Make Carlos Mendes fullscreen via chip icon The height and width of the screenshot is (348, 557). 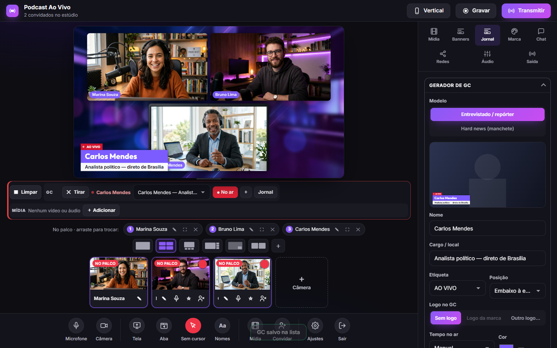click(x=347, y=229)
